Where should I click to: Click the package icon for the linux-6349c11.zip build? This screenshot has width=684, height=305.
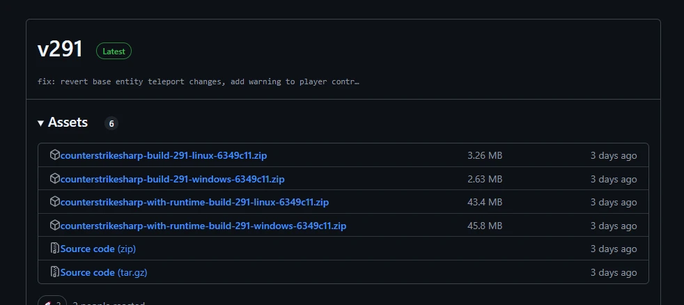coord(55,155)
